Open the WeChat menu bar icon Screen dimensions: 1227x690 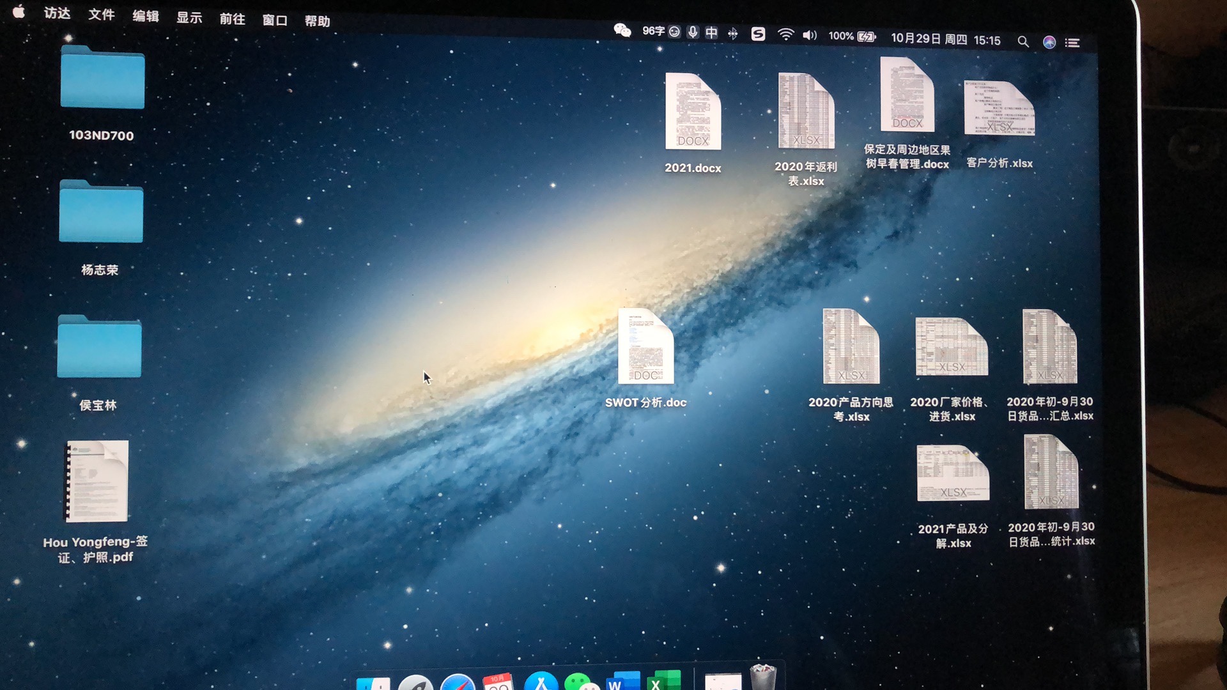(x=622, y=30)
